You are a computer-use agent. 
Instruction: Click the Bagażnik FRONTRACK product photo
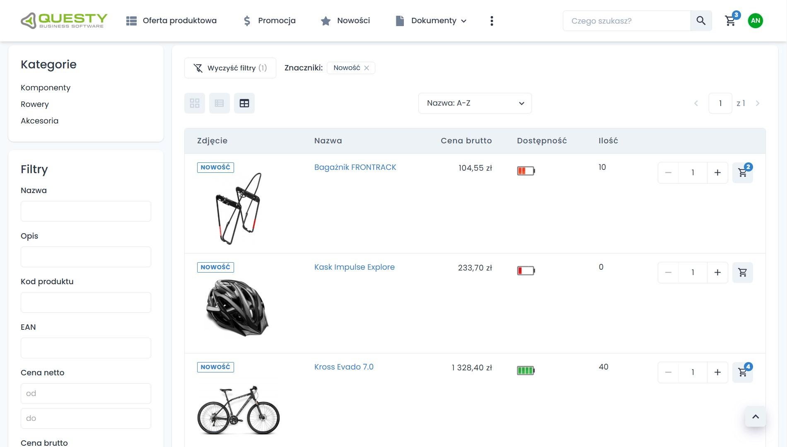click(239, 208)
